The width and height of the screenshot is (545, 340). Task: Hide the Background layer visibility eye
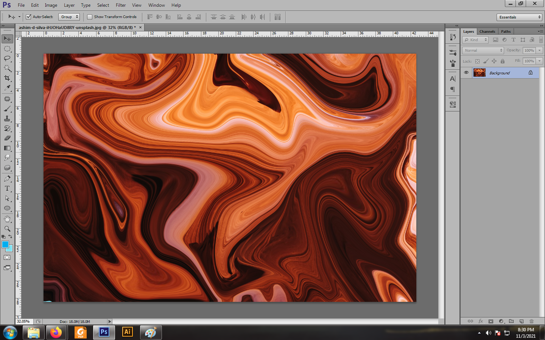466,73
